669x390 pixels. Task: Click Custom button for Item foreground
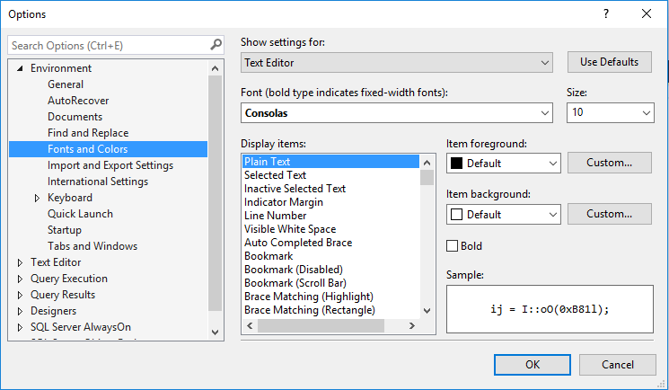coord(610,163)
